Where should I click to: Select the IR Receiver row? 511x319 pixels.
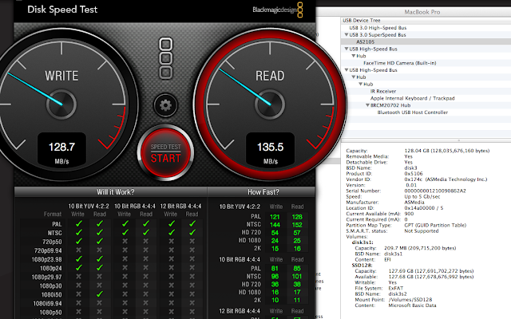click(426, 91)
